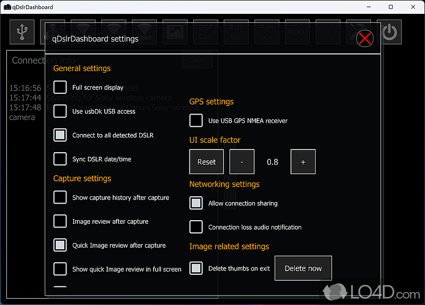Click the UI scale factor heading
The width and height of the screenshot is (425, 305).
click(x=215, y=140)
